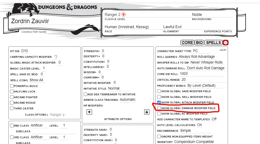Open the BIO tab
The width and height of the screenshot is (260, 144).
tap(199, 43)
